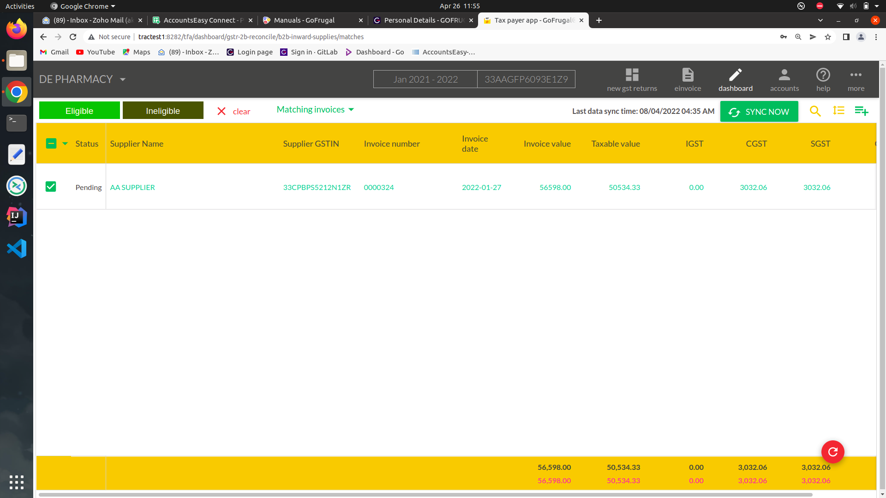Click the Jan 2021 - 2022 period field
The image size is (886, 498).
(425, 79)
